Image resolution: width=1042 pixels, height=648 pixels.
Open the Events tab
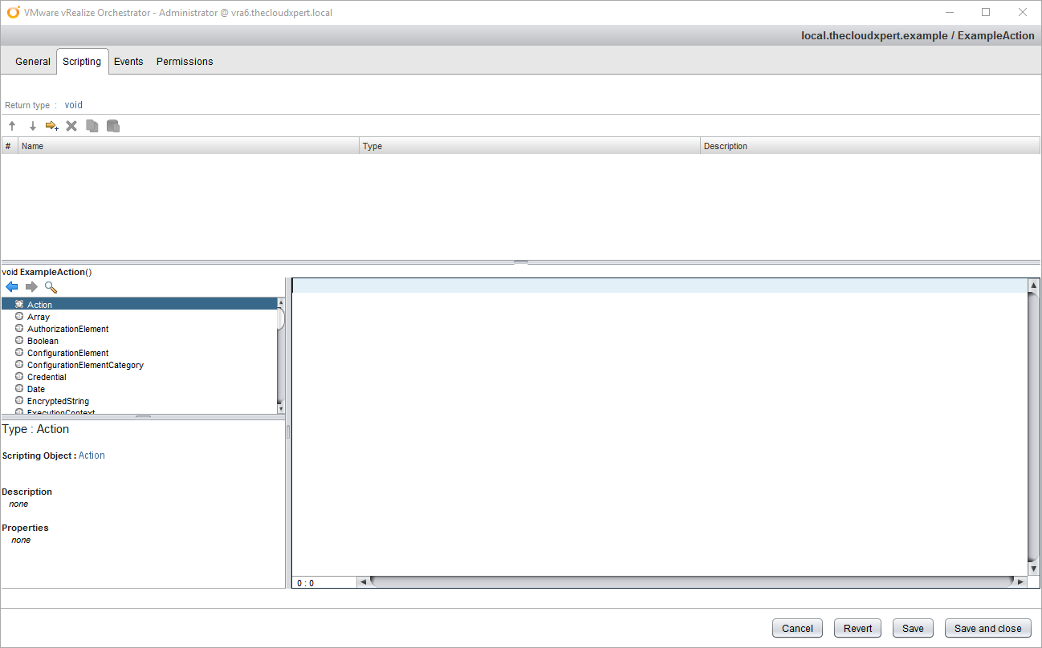tap(128, 62)
